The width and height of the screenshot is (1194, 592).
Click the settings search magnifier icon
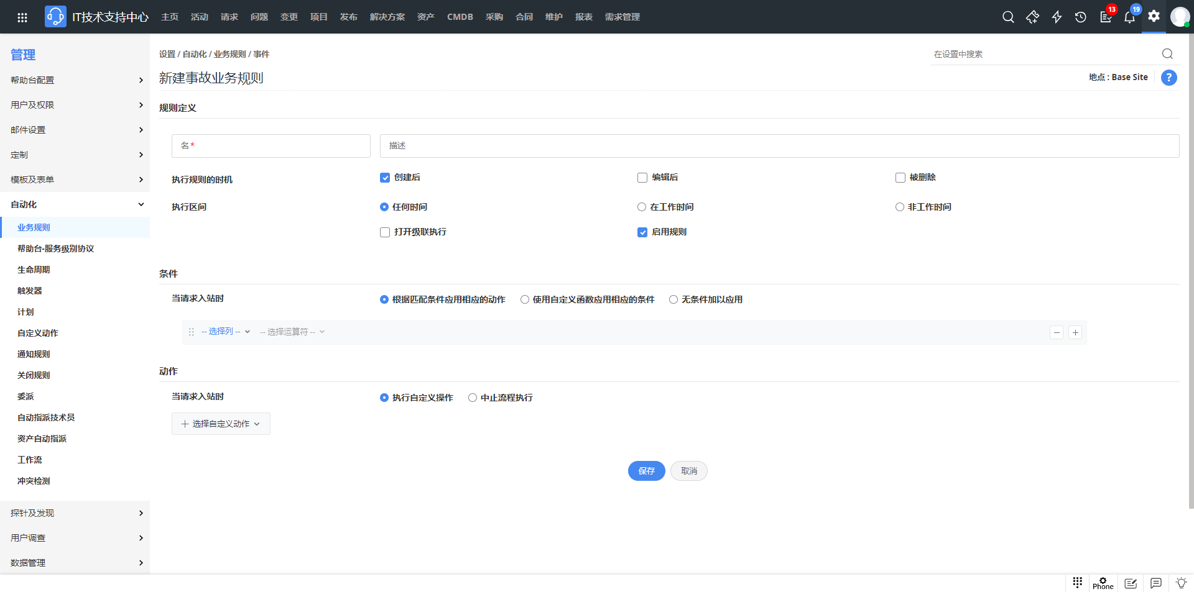tap(1167, 54)
